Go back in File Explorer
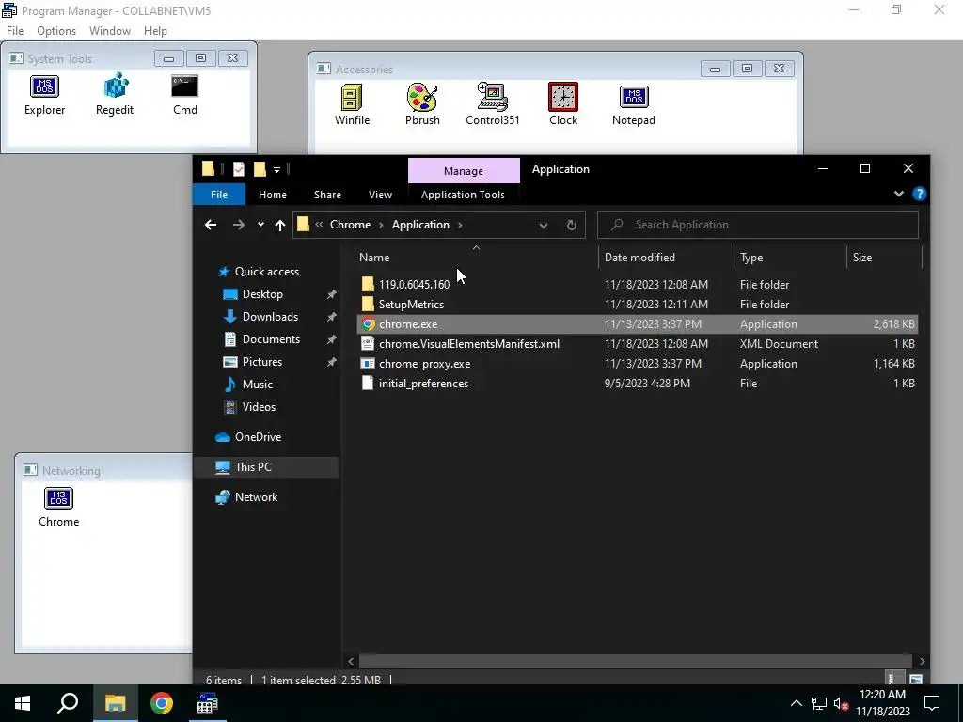Viewport: 963px width, 722px height. [211, 225]
